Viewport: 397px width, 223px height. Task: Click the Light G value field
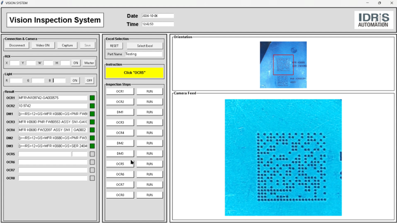tap(38, 80)
